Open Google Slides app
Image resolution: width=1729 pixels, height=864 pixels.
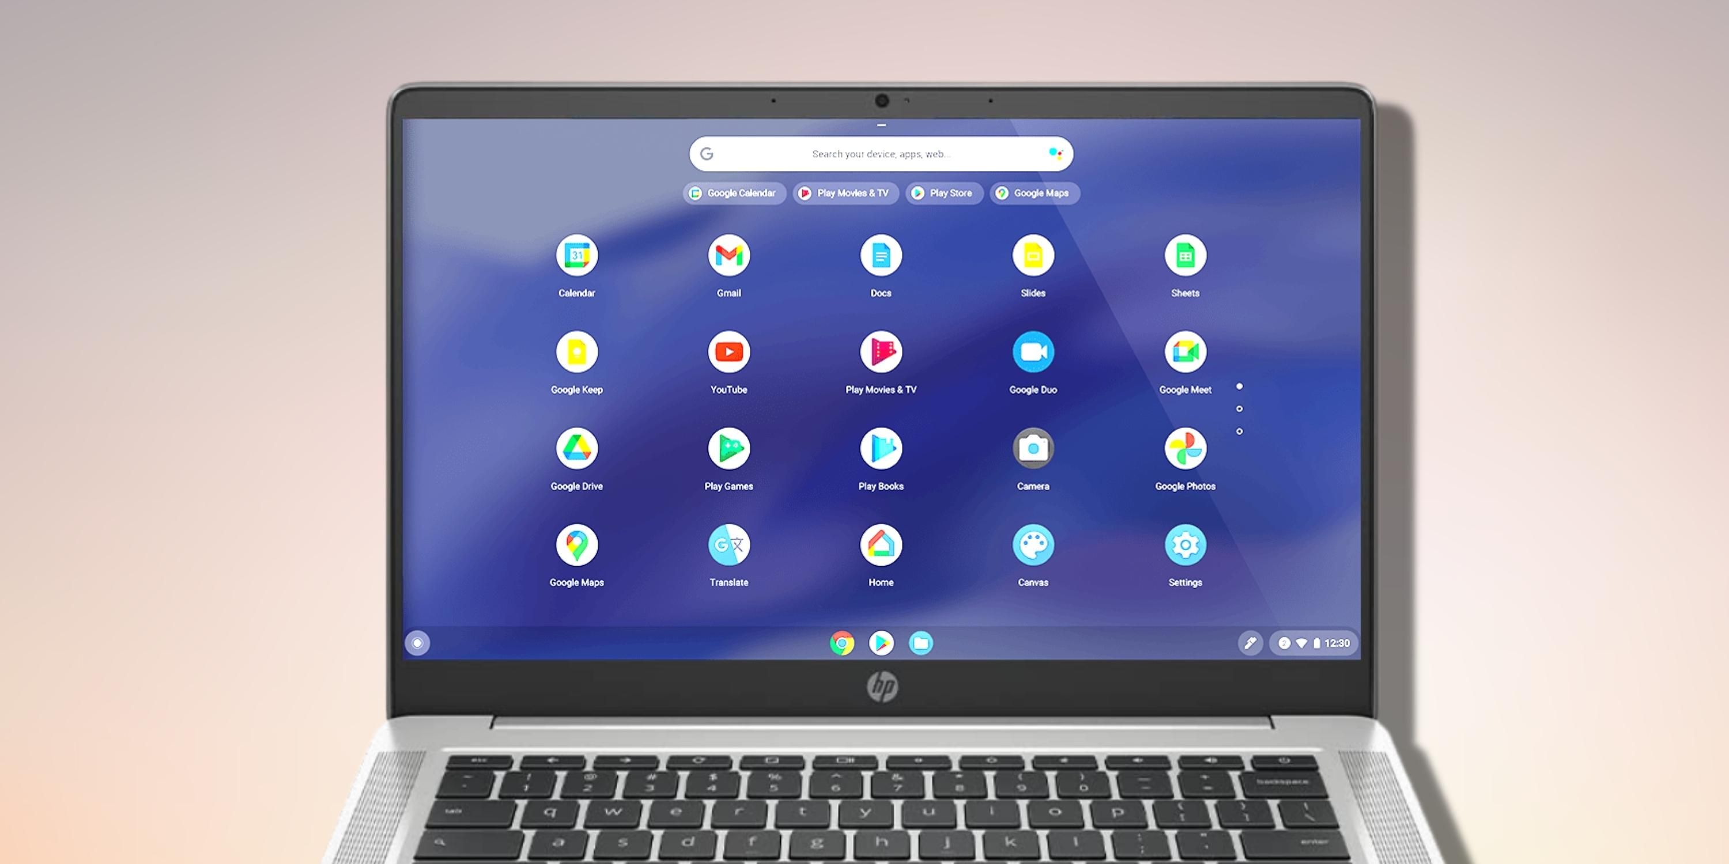pyautogui.click(x=1033, y=266)
